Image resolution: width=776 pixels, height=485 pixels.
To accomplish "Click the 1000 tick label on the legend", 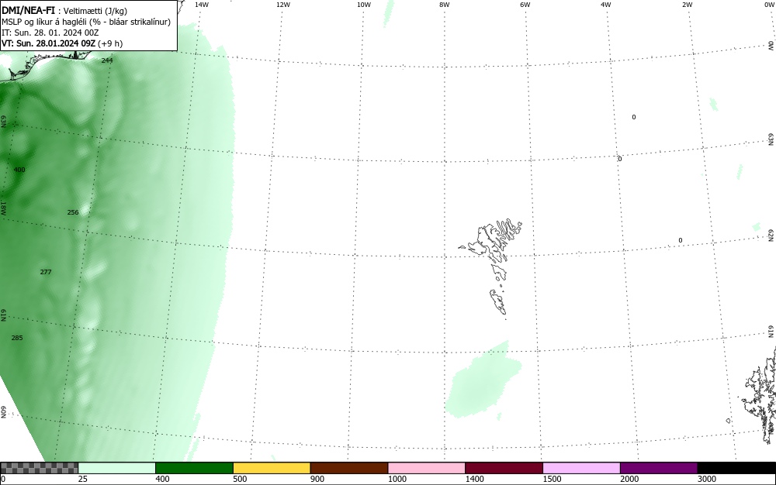I will coord(397,479).
